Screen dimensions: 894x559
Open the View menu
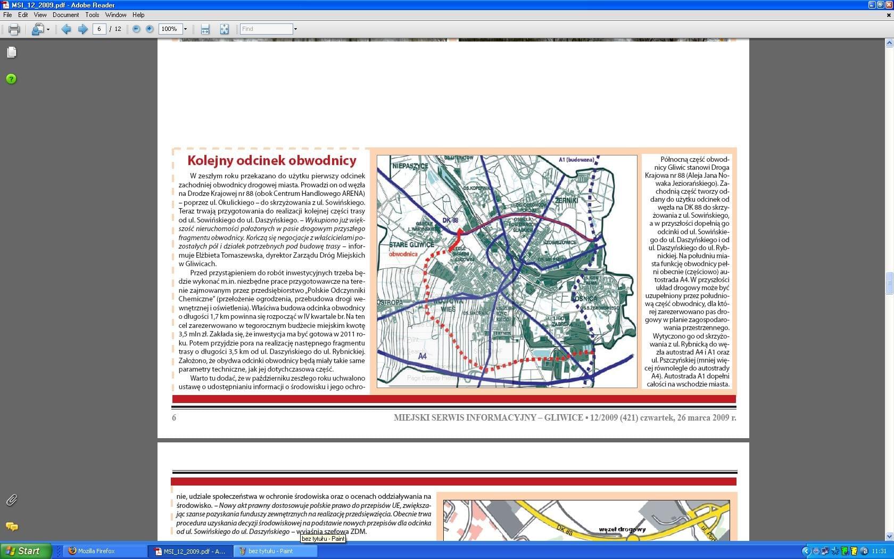coord(40,15)
